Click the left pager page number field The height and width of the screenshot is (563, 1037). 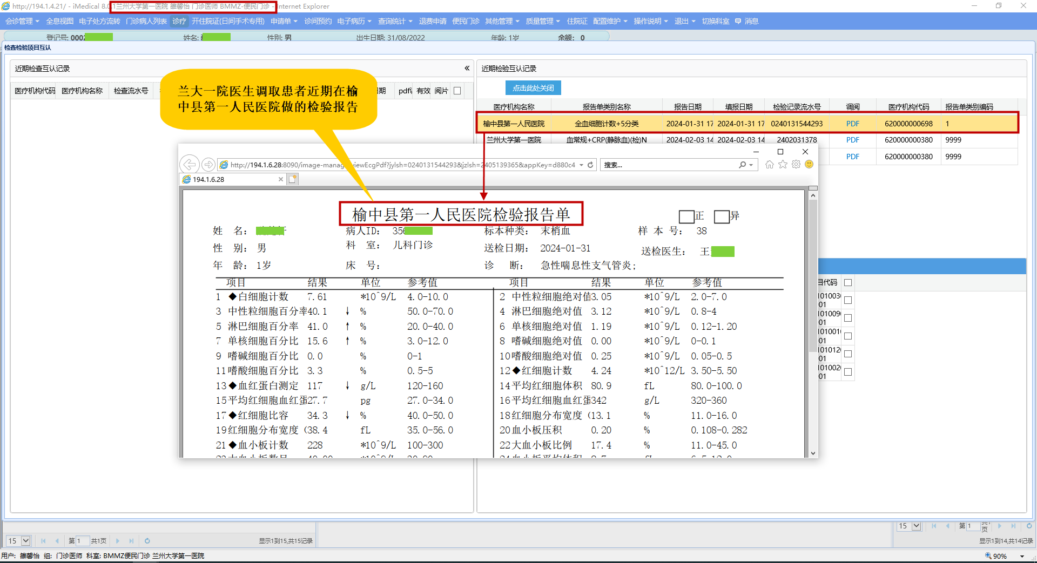tap(83, 540)
